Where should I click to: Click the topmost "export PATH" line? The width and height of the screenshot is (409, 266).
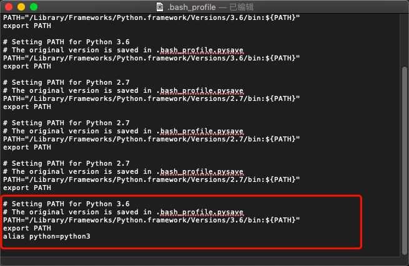27,26
